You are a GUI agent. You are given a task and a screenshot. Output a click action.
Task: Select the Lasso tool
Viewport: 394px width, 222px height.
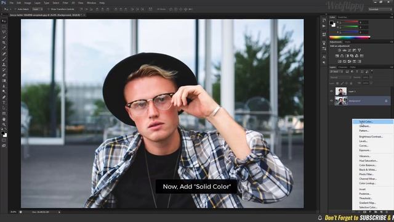[x=4, y=32]
